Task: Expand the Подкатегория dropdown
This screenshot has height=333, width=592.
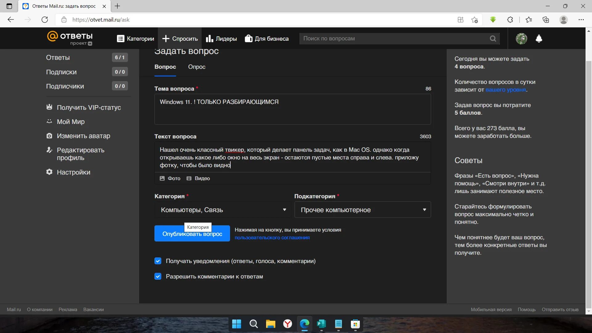Action: pyautogui.click(x=362, y=210)
